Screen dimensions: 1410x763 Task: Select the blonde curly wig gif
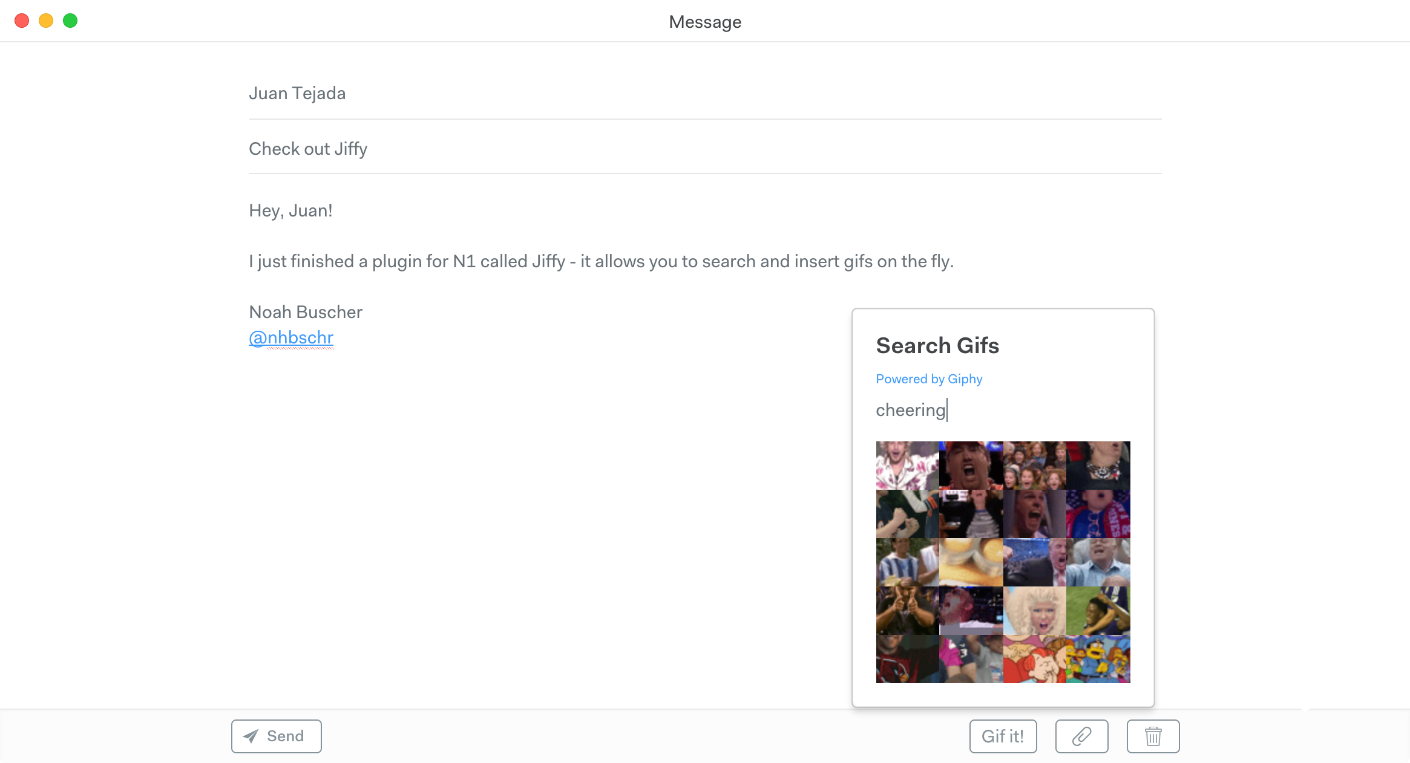pyautogui.click(x=1035, y=611)
